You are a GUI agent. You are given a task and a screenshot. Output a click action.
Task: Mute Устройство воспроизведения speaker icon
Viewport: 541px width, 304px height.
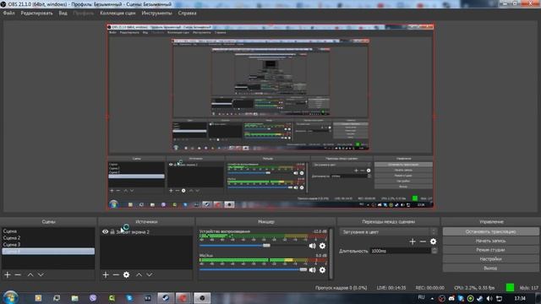[312, 246]
